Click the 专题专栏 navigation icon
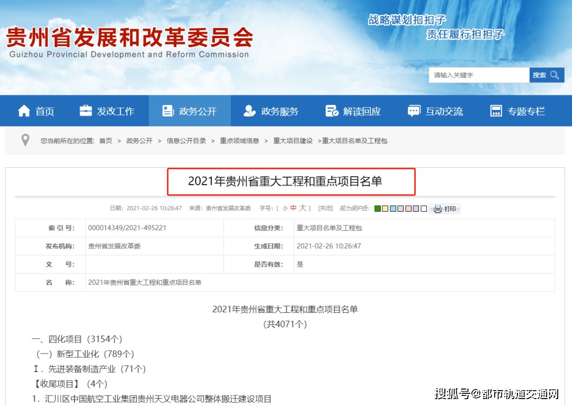 coord(496,111)
